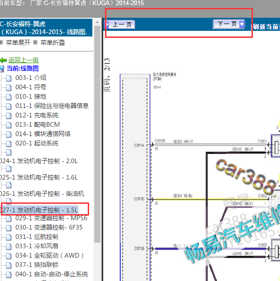Click page icon above 024-1 发动机电子控制 - 2.0L
This screenshot has width=280, height=281.
click(8, 152)
